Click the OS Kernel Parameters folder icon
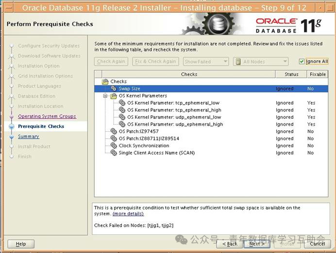 (114, 96)
